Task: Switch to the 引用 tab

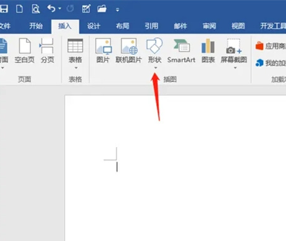Action: (151, 26)
